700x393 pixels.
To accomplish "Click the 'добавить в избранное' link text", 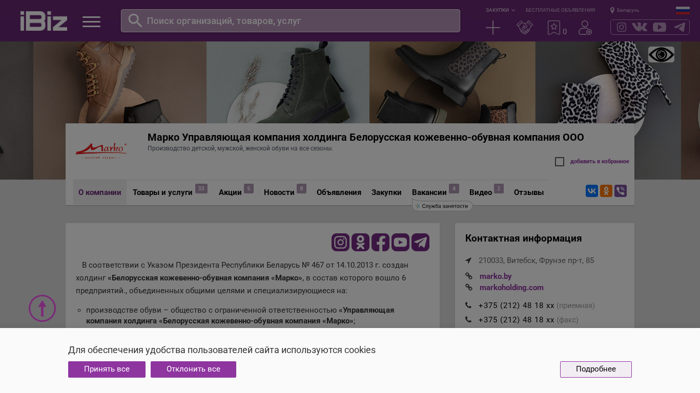I will click(600, 162).
